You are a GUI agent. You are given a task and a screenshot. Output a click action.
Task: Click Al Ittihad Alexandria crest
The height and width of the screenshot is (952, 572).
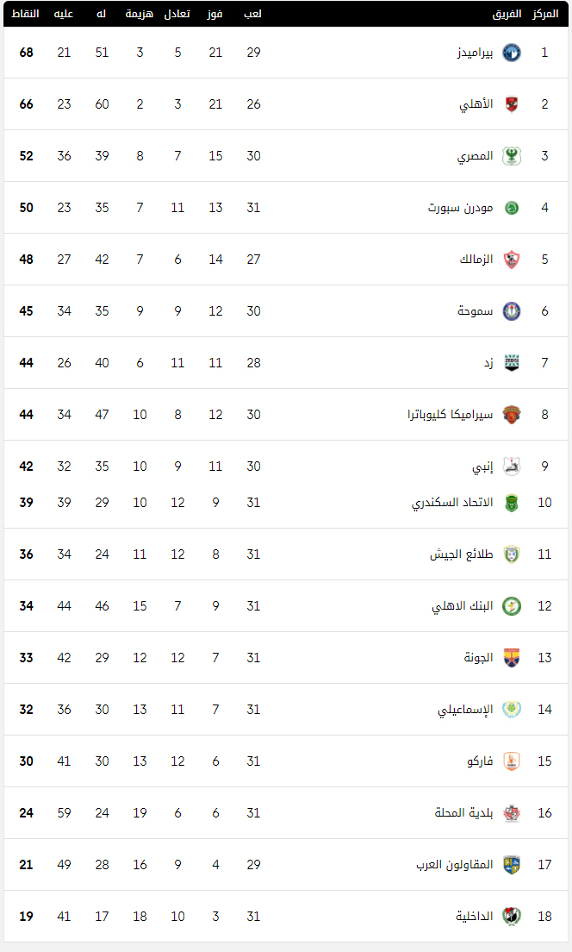click(512, 503)
